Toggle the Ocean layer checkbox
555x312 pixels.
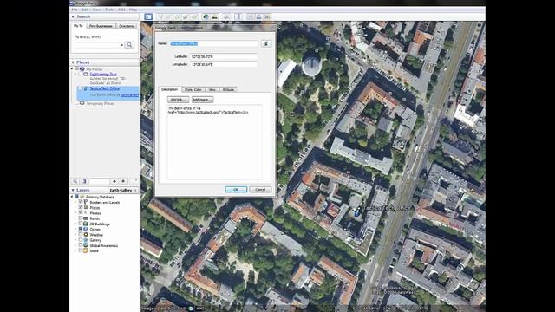pyautogui.click(x=81, y=229)
